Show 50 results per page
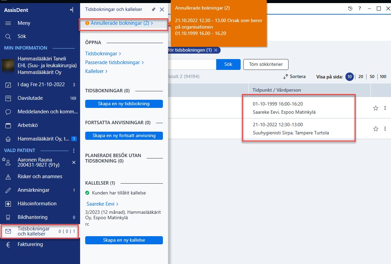 [372, 77]
